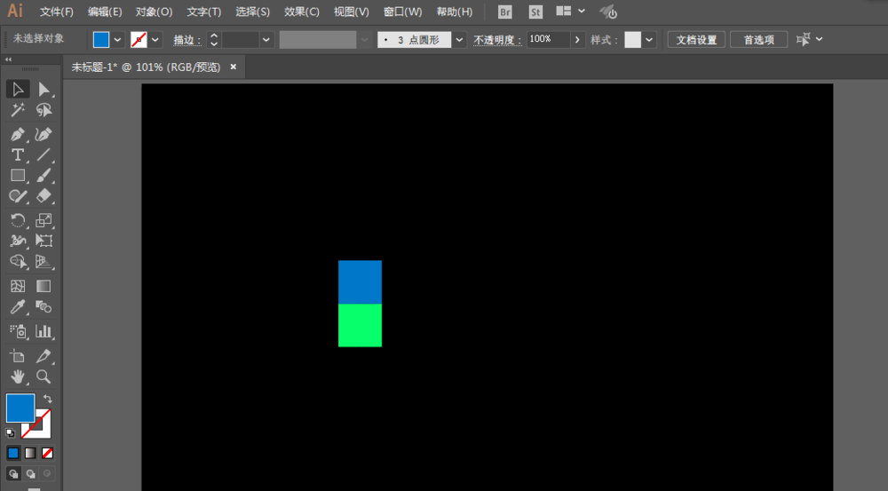Open the 对象(O) menu

154,12
